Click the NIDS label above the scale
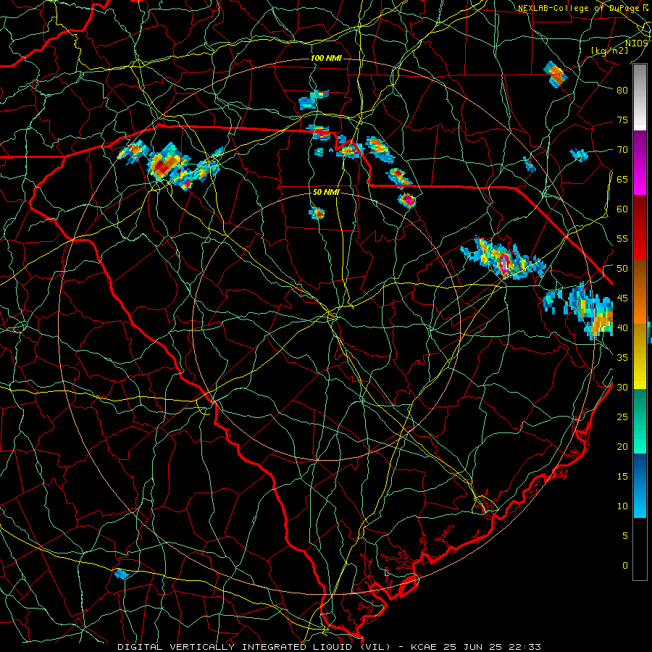The image size is (652, 652). (637, 43)
